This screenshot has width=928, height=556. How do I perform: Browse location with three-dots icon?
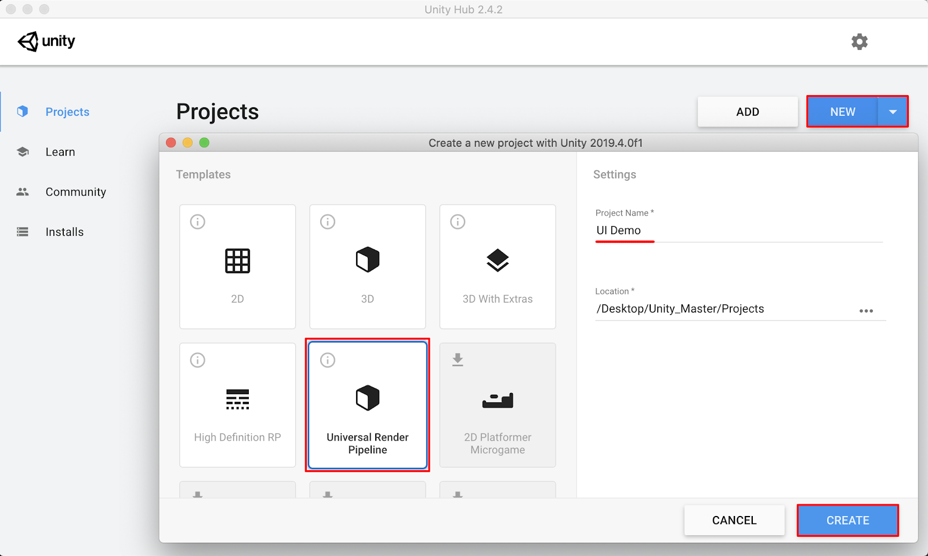(866, 311)
